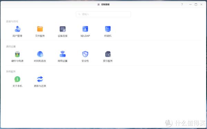The image size is (207, 129).
Task: Open 更新与还原 update and restore
Action: coord(40,82)
